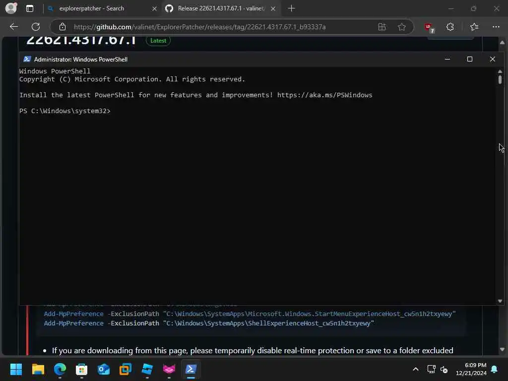View site information lock icon
This screenshot has height=381, width=508.
click(63, 27)
